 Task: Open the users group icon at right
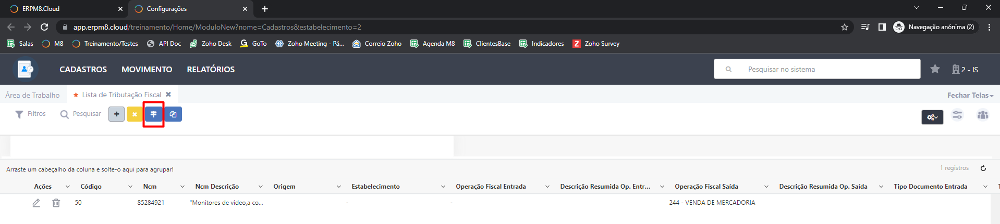[x=982, y=115]
